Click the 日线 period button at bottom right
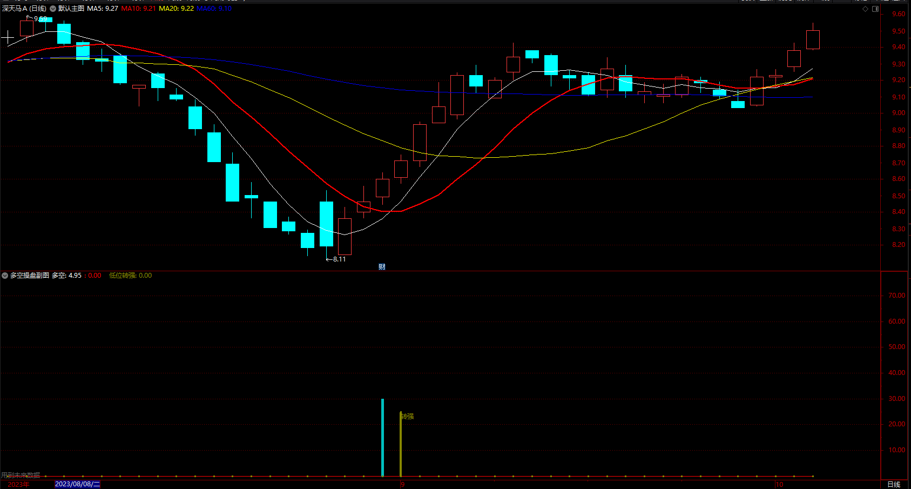 click(x=894, y=484)
